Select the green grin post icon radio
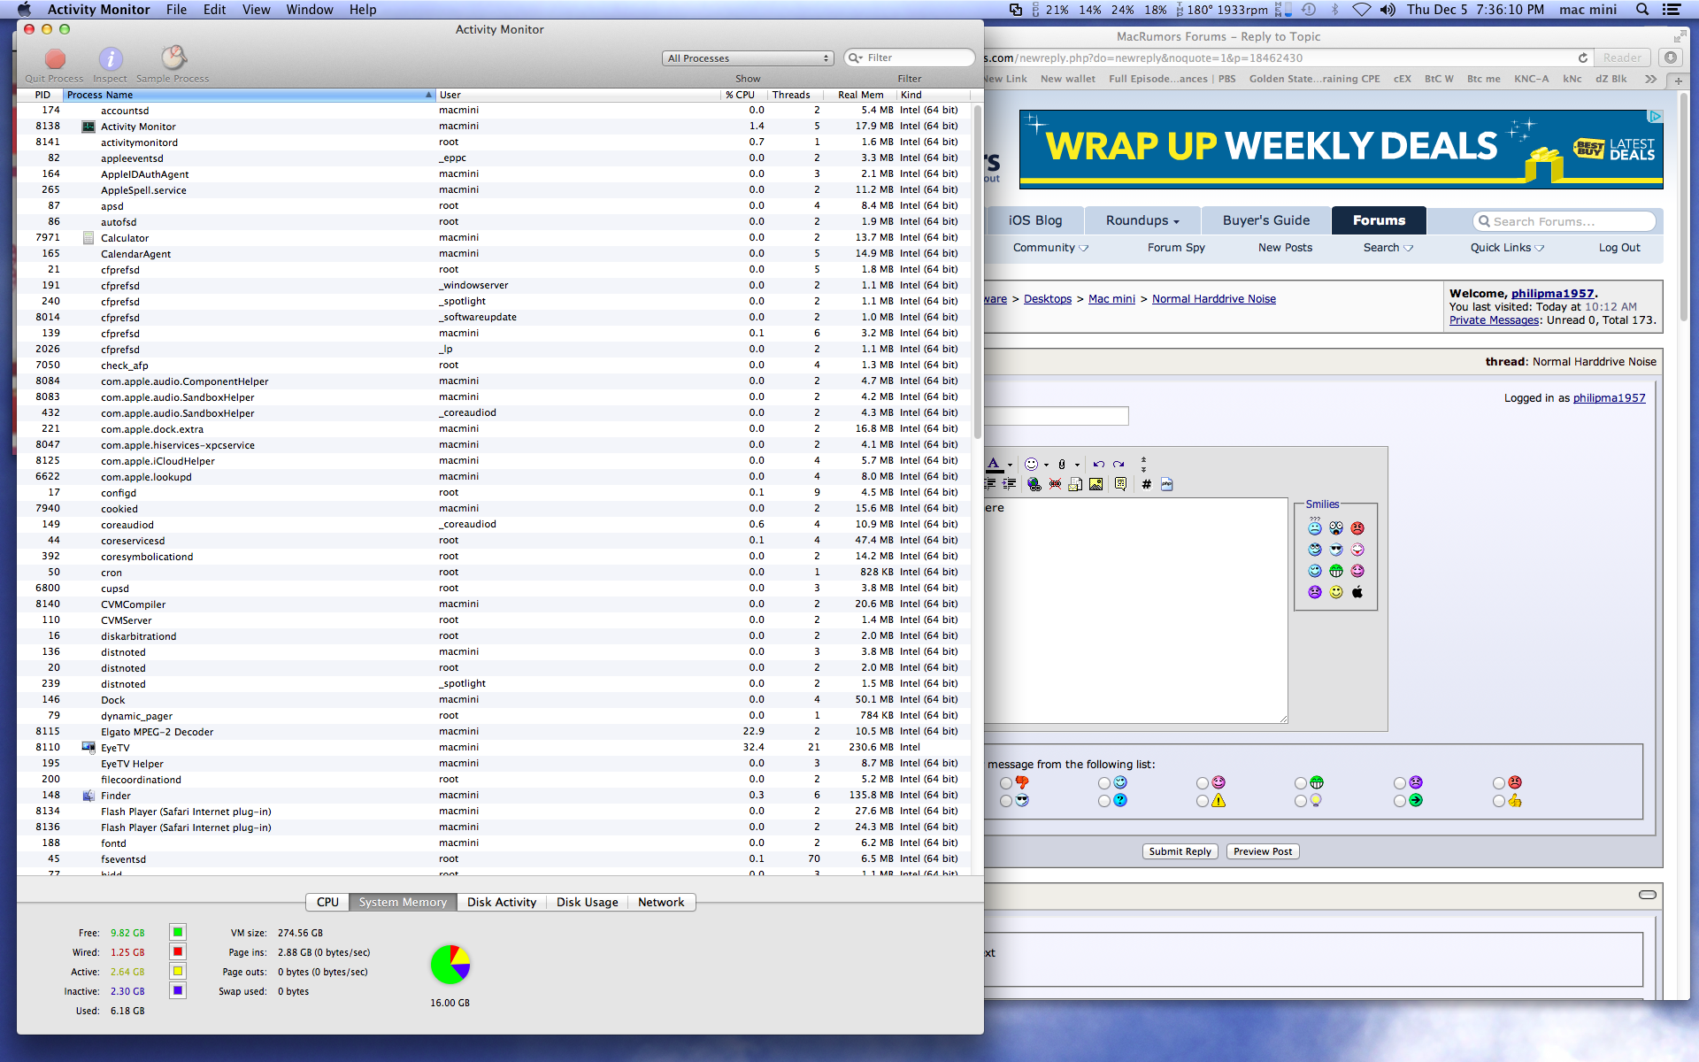 (x=1301, y=783)
